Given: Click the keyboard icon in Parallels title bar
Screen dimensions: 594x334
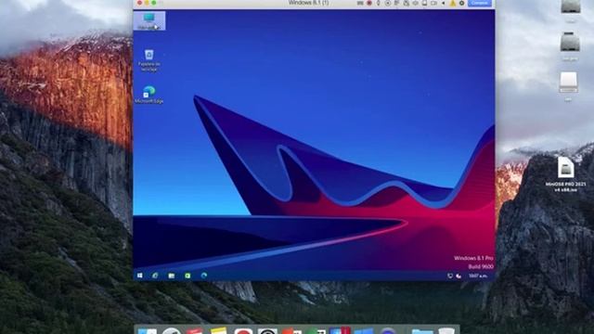Looking at the screenshot, I should coord(360,3).
